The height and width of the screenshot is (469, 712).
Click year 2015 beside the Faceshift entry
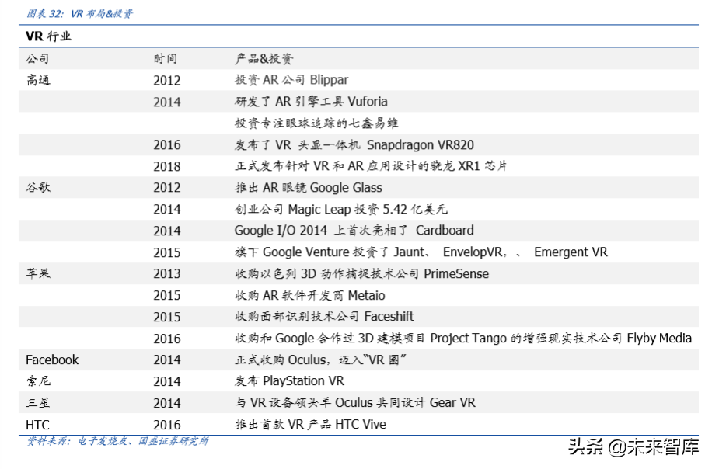[167, 317]
